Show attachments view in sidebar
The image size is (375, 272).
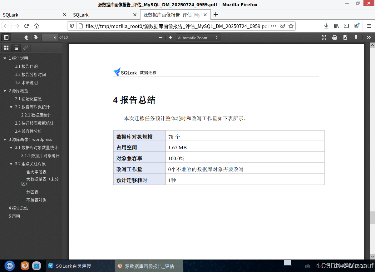(26, 48)
